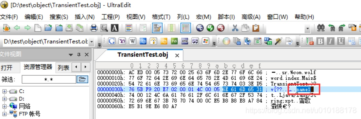This screenshot has height=119, width=361.
Task: Click the filter browse folder button
Action: (82, 79)
